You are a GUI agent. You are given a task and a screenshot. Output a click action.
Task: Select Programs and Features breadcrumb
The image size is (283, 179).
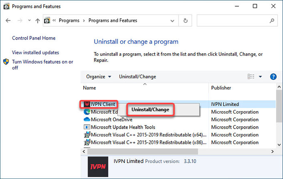[113, 20]
